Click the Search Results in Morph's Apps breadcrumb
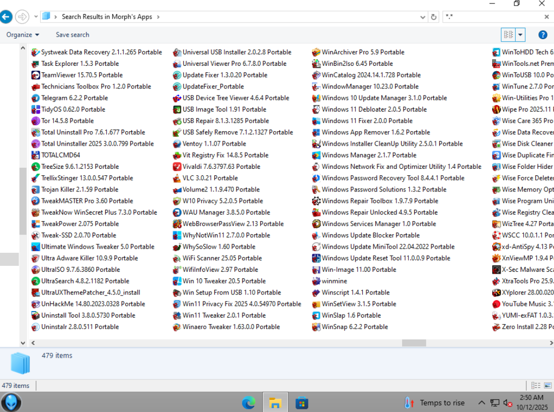 (107, 17)
